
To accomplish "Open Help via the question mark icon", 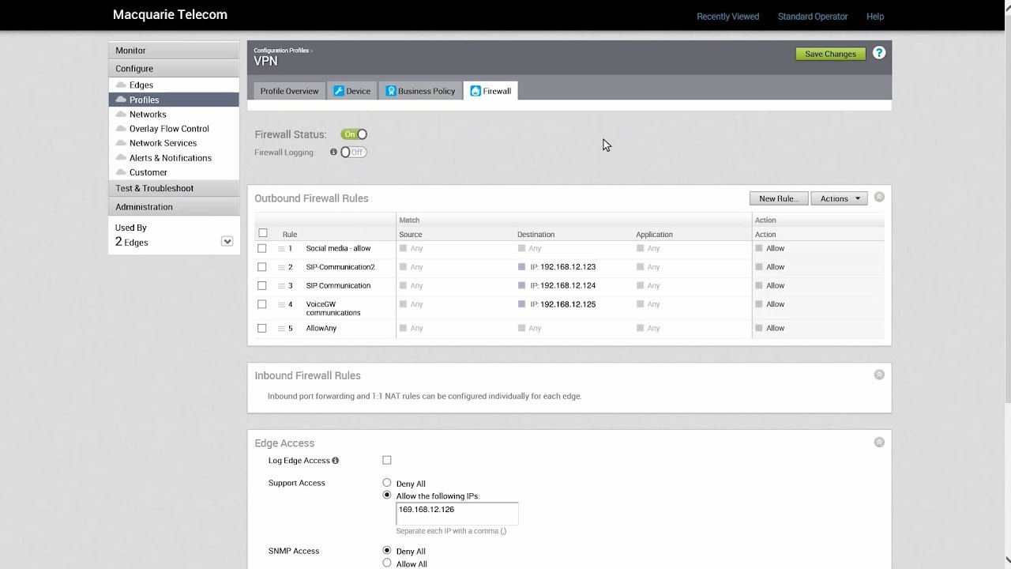I will click(x=879, y=52).
